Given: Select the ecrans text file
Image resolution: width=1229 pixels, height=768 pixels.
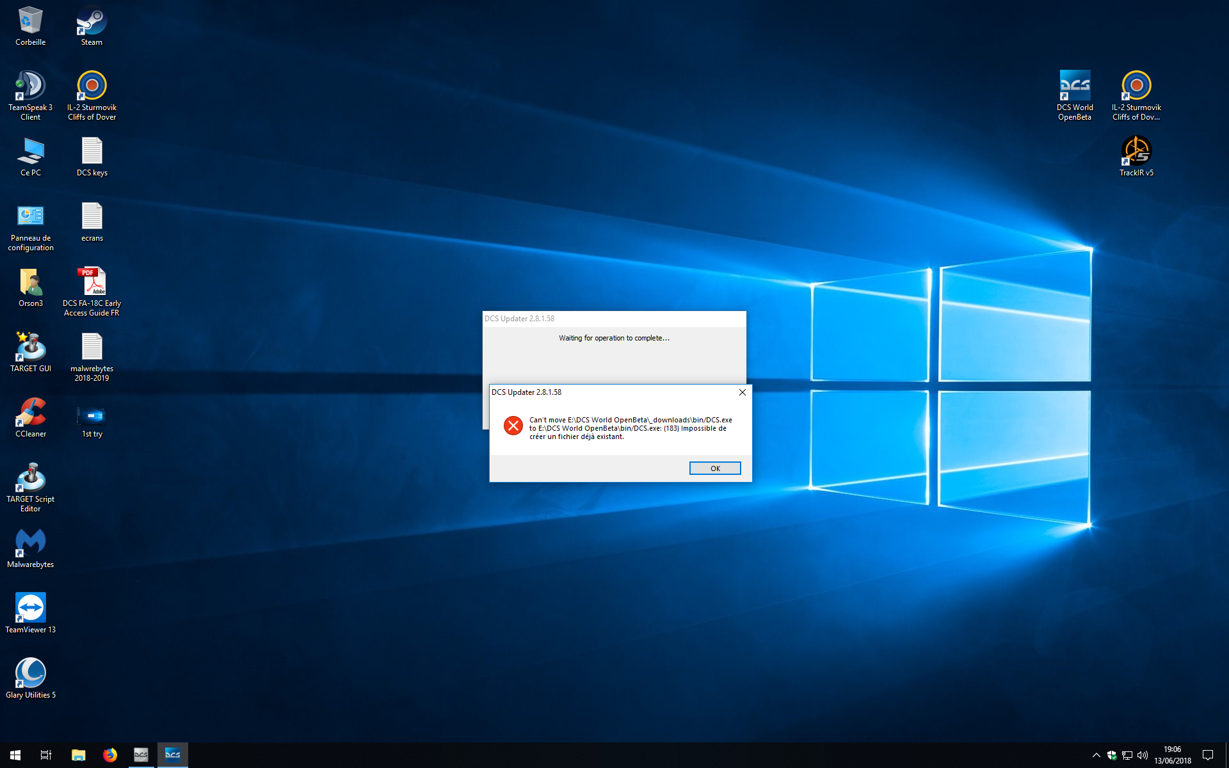Looking at the screenshot, I should (x=92, y=222).
